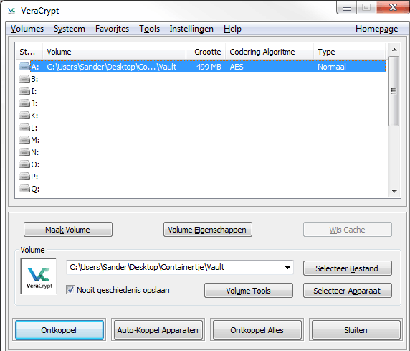
Task: Open the Instellingen menu
Action: 191,29
